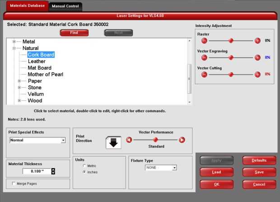Decrease Vector Engraving intensity minus icon

point(204,58)
